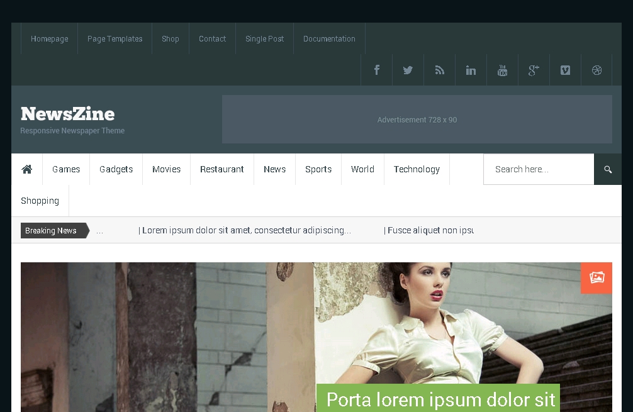633x412 pixels.
Task: Click the Vimeo icon
Action: (x=565, y=70)
